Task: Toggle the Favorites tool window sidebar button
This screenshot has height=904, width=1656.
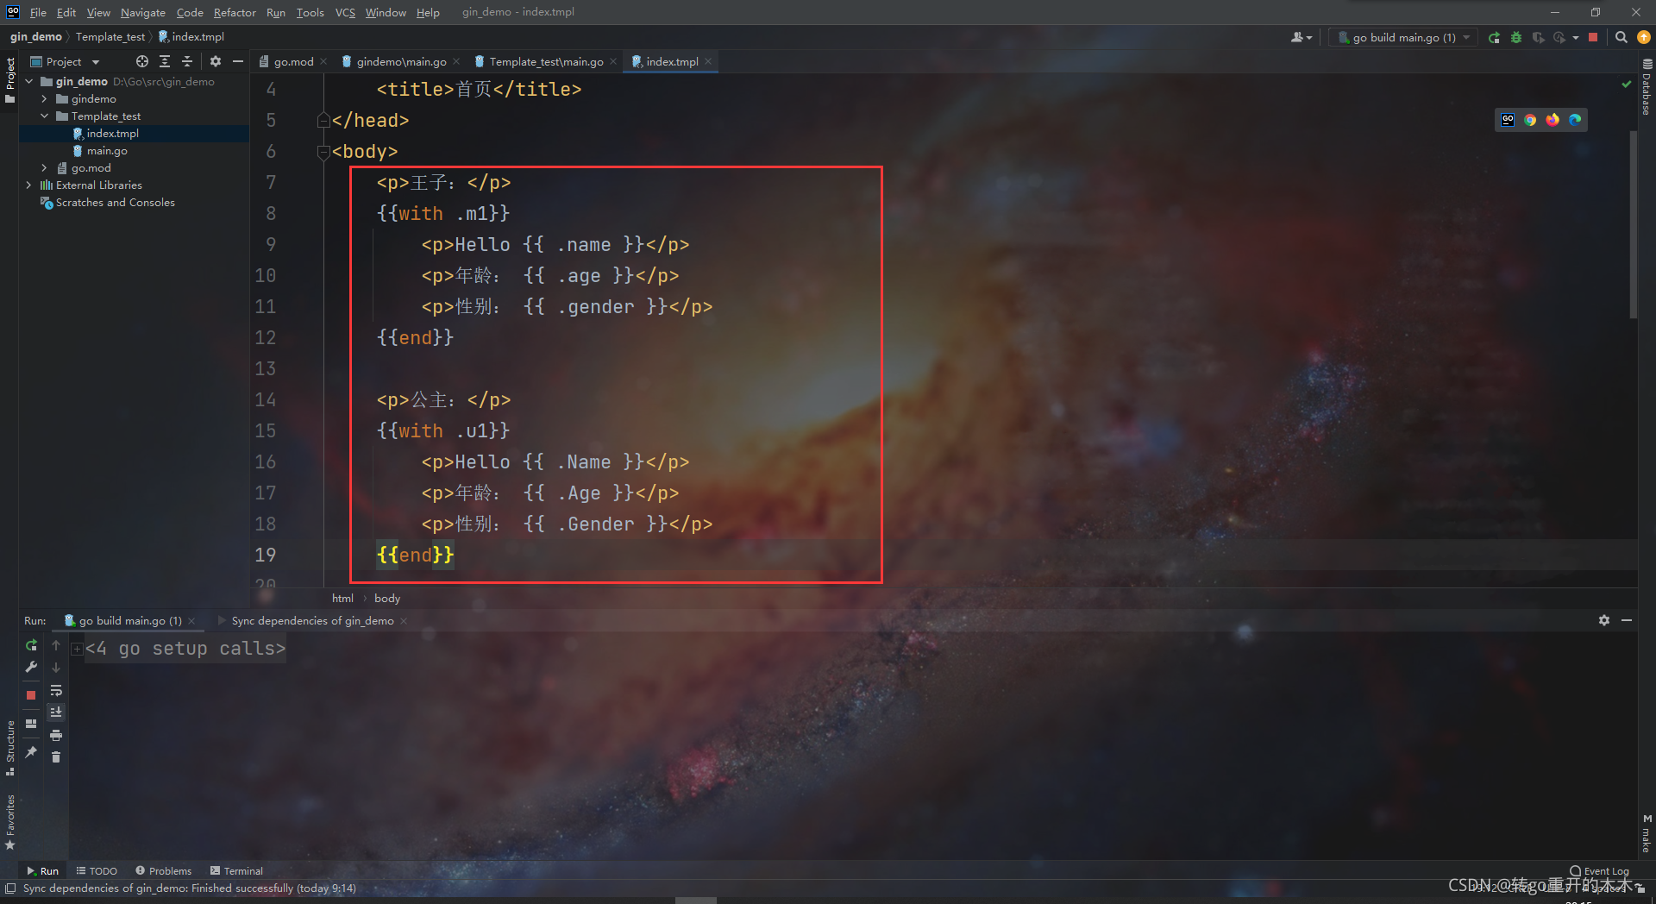Action: coord(10,822)
